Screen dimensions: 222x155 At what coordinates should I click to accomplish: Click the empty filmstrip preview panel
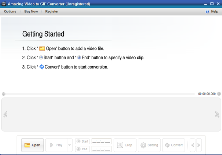click(111, 114)
